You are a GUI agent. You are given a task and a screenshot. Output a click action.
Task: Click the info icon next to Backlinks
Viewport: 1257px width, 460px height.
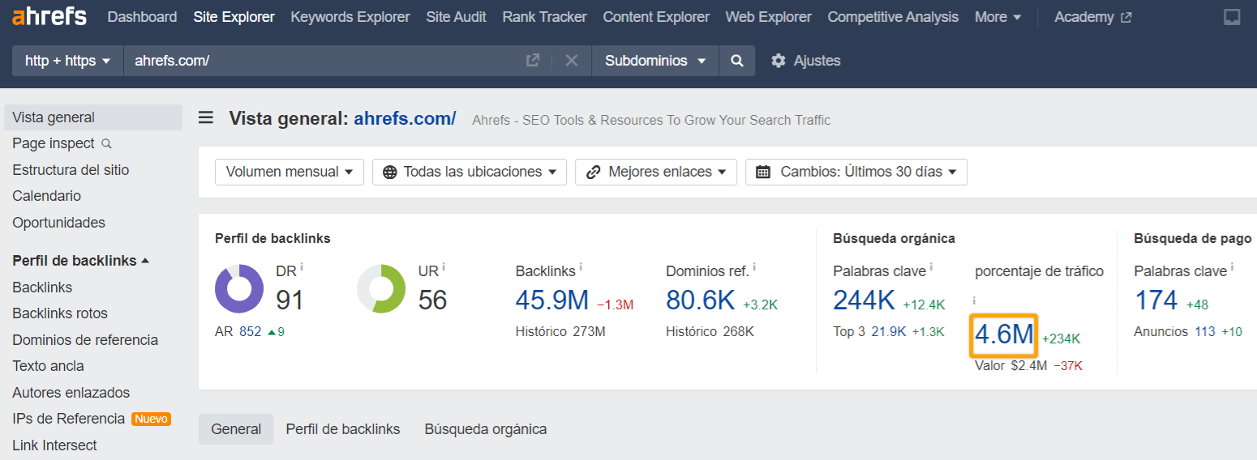[x=581, y=266]
